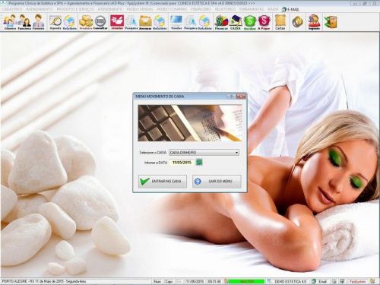Open the FERRAMENTAS menu
Screen dimensions: 380x285
pyautogui.click(x=252, y=9)
